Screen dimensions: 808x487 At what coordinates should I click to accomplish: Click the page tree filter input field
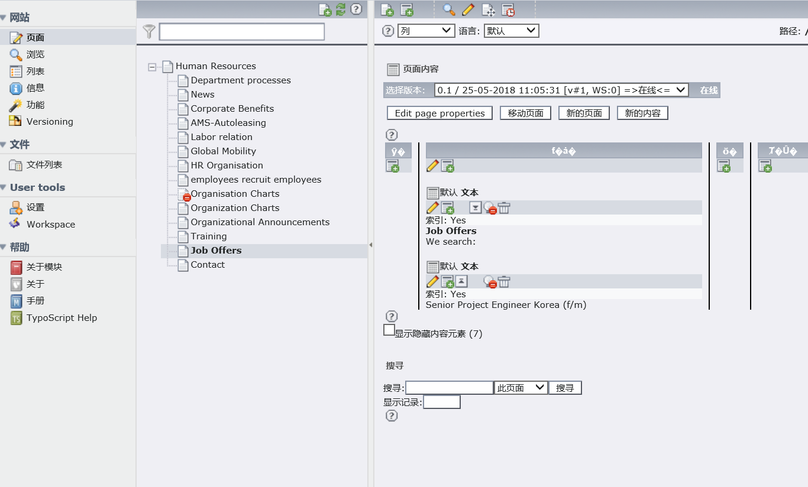(x=241, y=32)
